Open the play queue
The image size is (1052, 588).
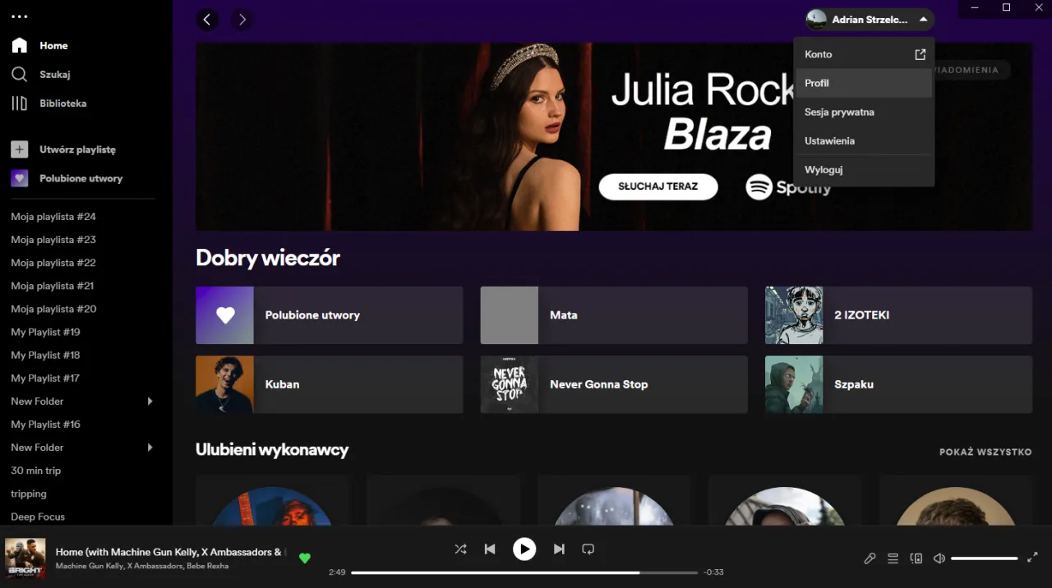[x=893, y=558]
